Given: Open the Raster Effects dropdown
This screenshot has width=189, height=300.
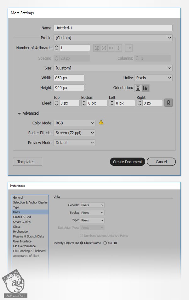Looking at the screenshot, I should [74, 133].
